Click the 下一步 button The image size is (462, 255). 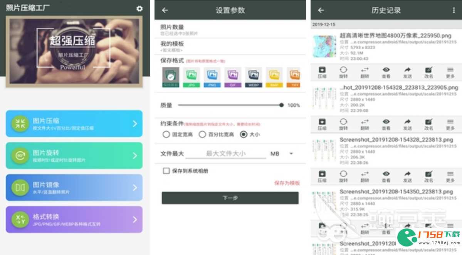coord(230,198)
